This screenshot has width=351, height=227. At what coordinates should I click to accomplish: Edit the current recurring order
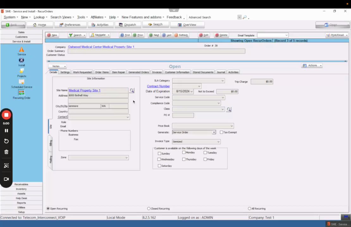204,35
